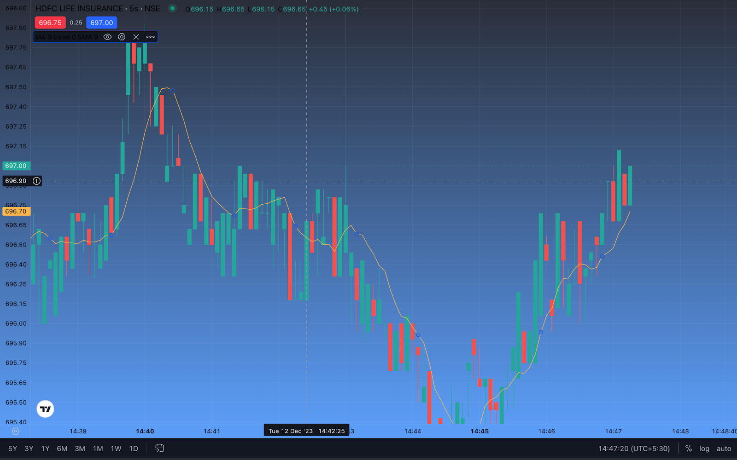This screenshot has width=737, height=460.
Task: Click the 698.00 price scale label
Action: coord(16,8)
